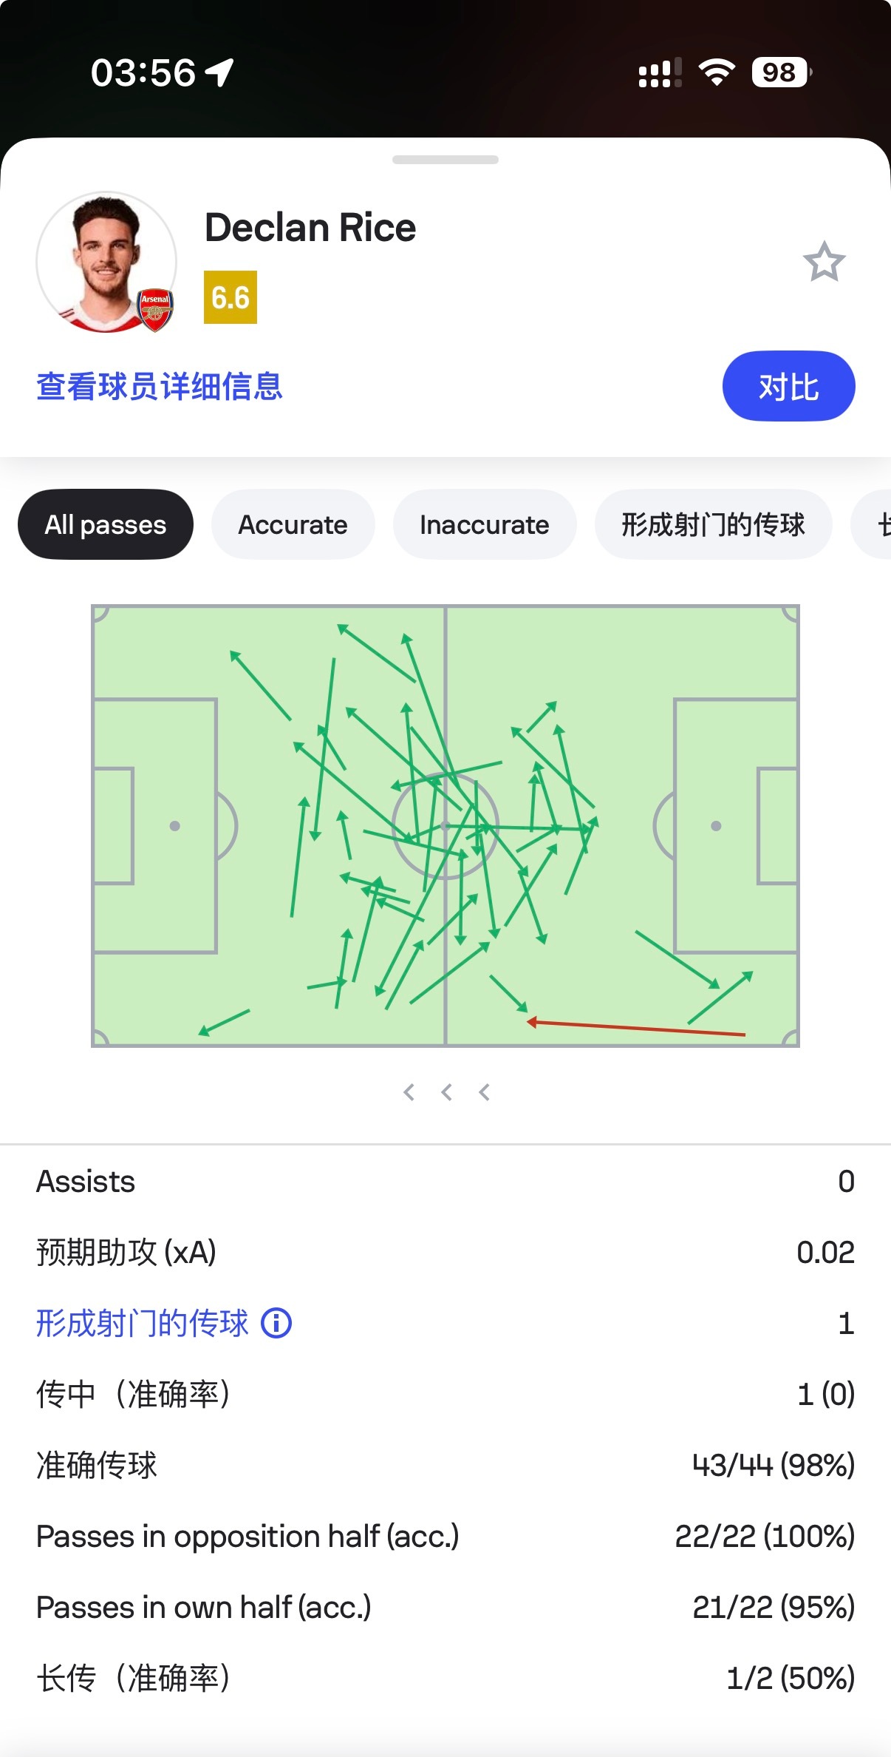Tap the sheet drag handle at top
891x1757 pixels.
(x=445, y=160)
